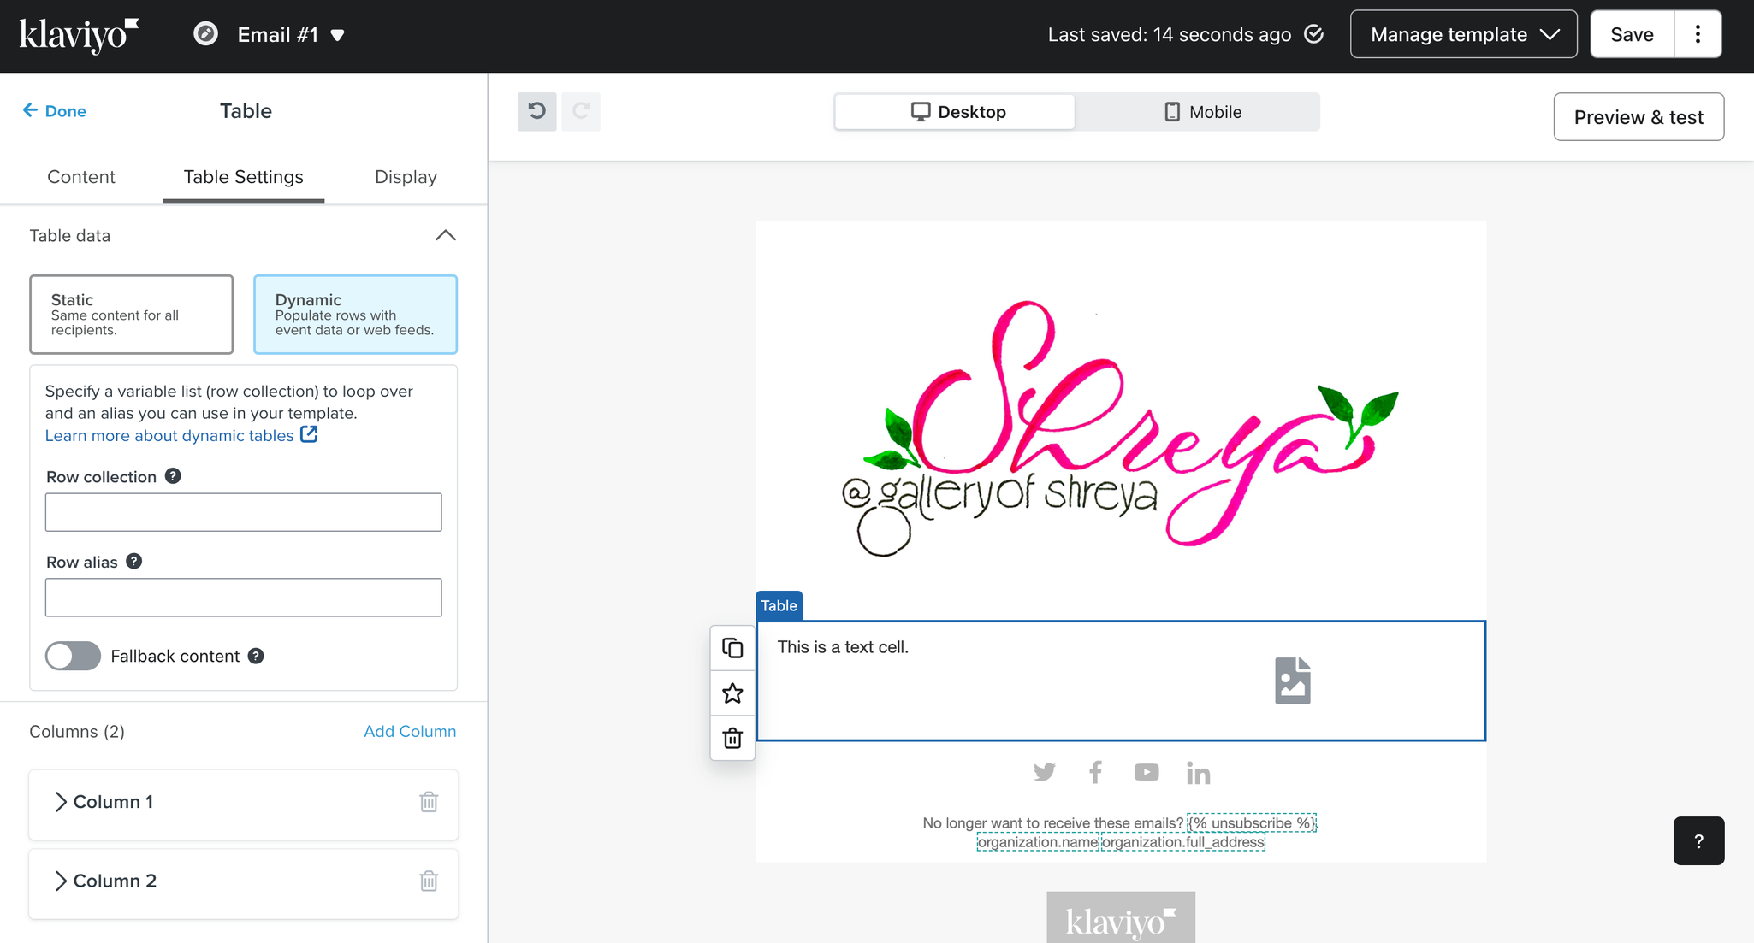Collapse the Table data section

pos(446,235)
